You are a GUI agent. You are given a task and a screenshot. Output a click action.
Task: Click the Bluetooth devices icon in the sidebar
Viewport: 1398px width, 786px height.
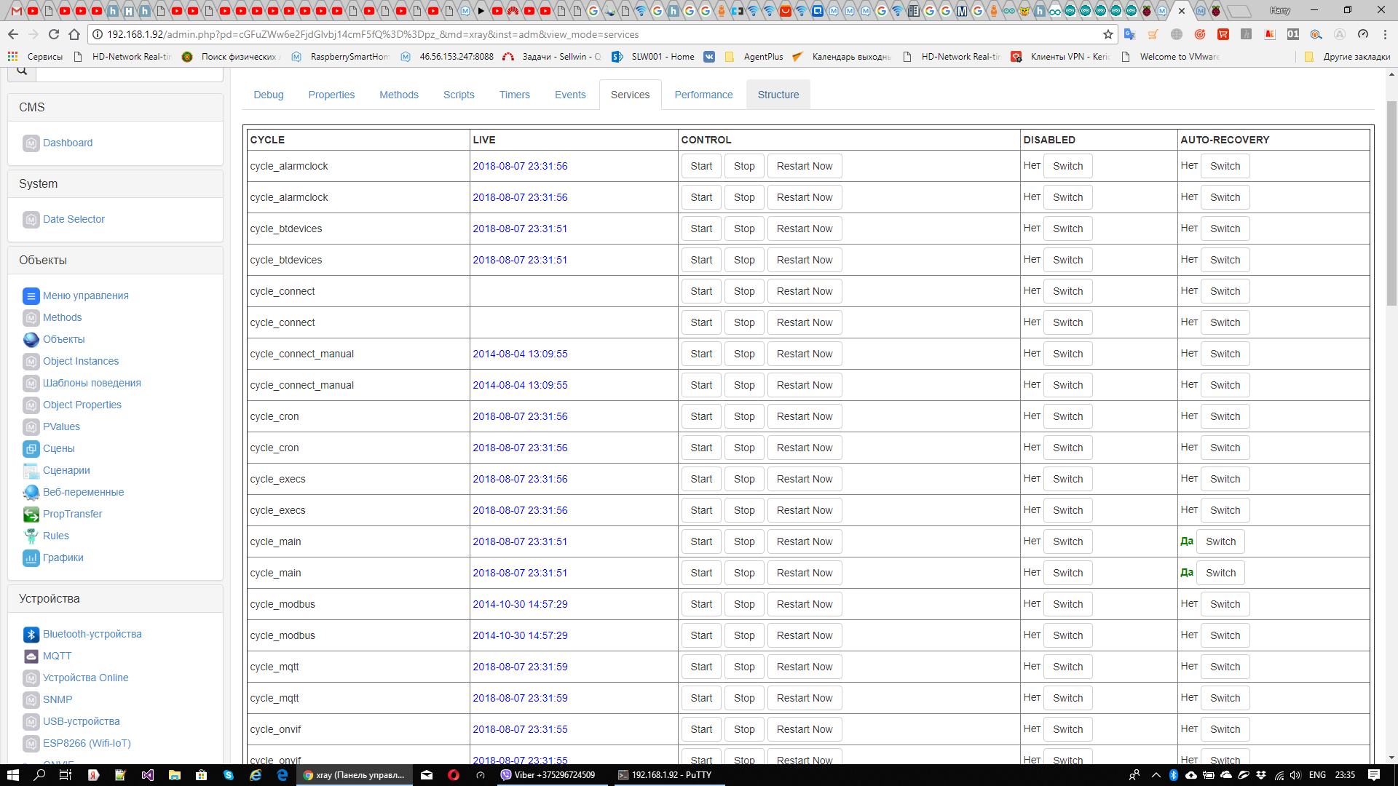(31, 635)
